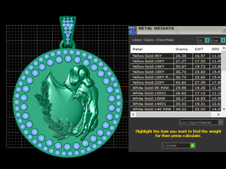Click vertical scrollbar up arrow
Screen dimensions: 226x169
[x=224, y=48]
